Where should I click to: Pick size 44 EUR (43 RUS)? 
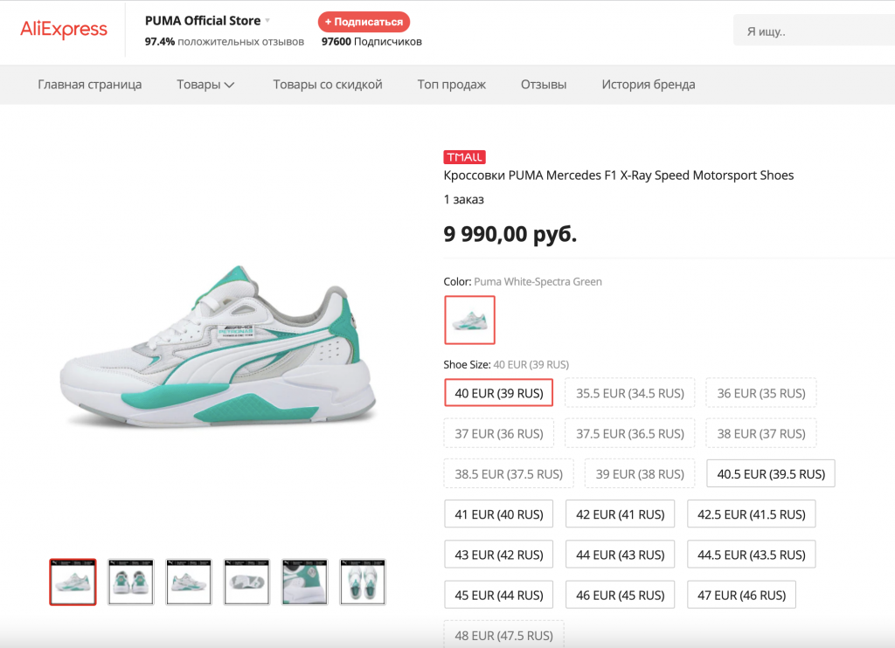coord(620,555)
